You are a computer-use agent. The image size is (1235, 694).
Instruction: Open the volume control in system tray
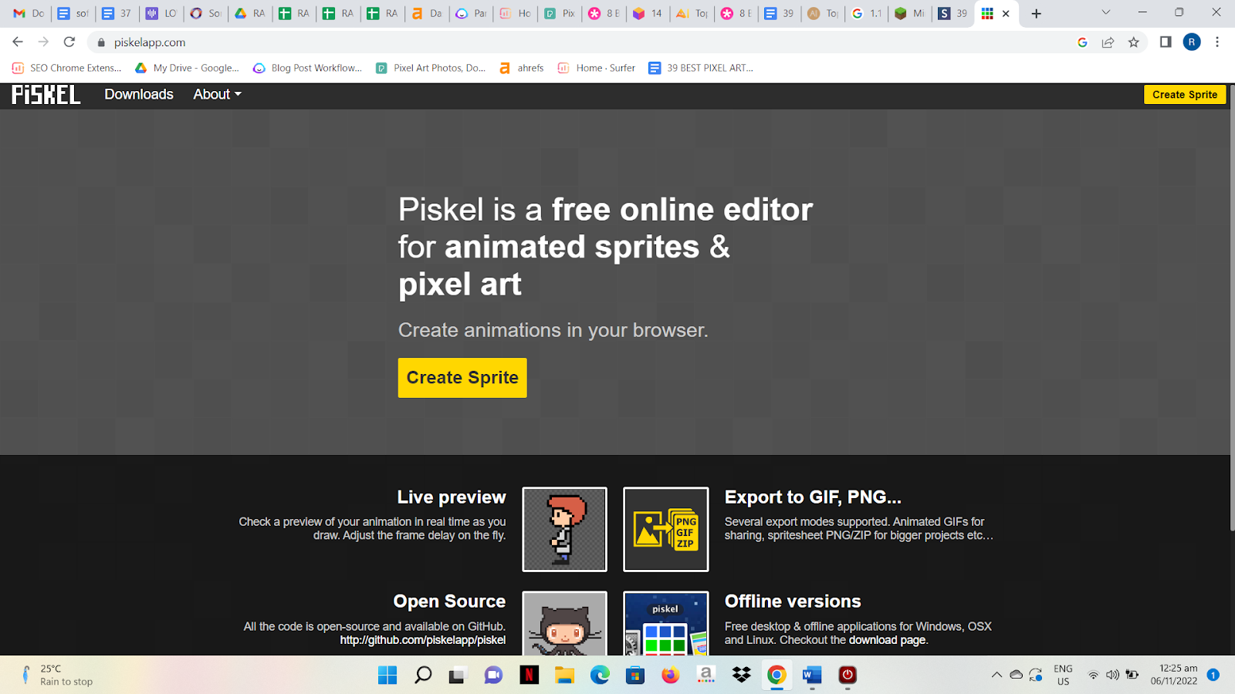pyautogui.click(x=1112, y=675)
